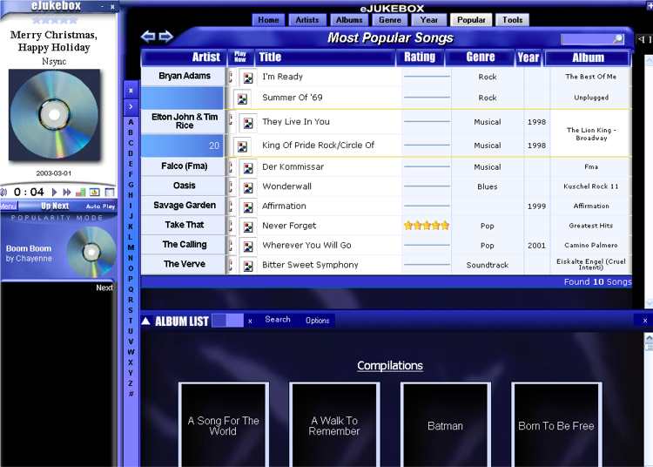Viewport: 653px width, 467px height.
Task: Play now icon for Der Kommissar
Action: 248,167
